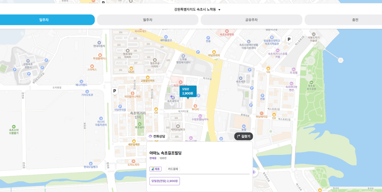This screenshot has width=382, height=192.
Task: Open the 강원특별자치도 속초시 노학동 location dropdown
Action: tap(197, 9)
